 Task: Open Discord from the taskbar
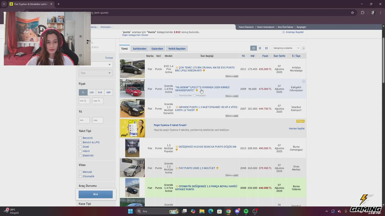(237, 211)
